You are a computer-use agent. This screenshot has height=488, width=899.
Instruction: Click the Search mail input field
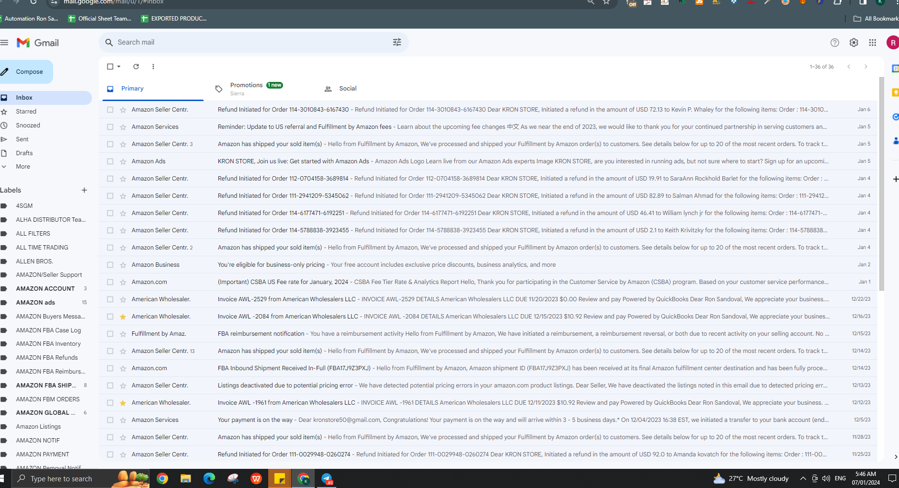point(253,43)
